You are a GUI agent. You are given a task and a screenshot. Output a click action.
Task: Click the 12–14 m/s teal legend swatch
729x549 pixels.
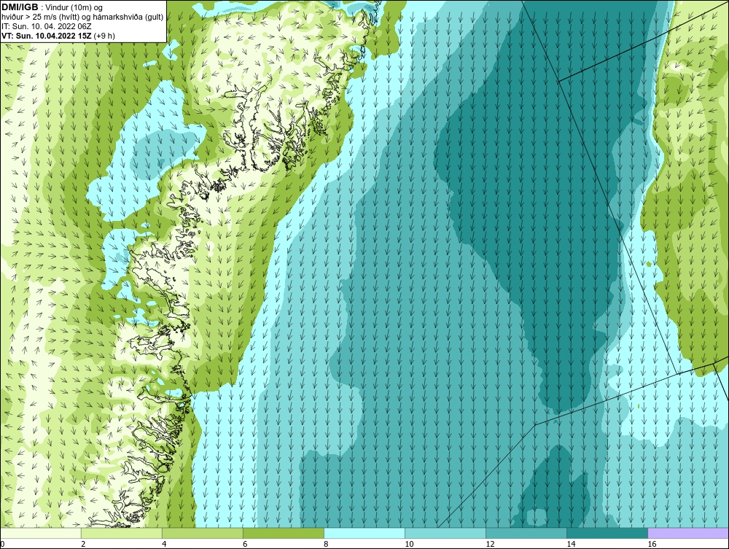tap(526, 533)
